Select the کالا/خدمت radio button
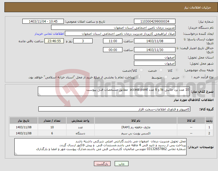This screenshot has width=218, height=171. pyautogui.click(x=141, y=70)
